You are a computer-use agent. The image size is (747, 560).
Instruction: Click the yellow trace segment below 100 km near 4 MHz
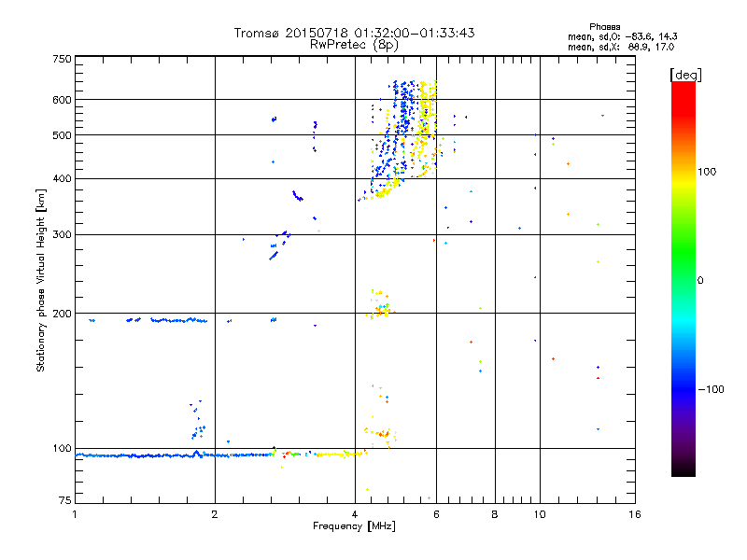(341, 455)
